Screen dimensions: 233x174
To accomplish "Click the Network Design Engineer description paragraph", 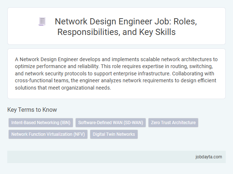I will point(116,74).
